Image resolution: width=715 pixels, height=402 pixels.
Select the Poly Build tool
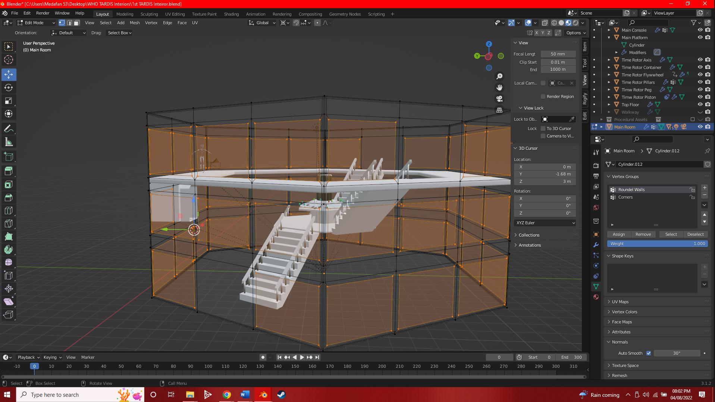(9, 237)
